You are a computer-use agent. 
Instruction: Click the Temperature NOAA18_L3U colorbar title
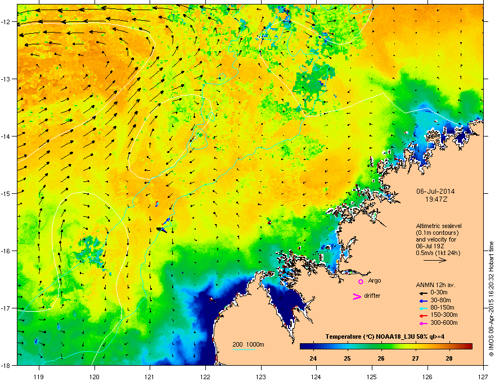(385, 336)
